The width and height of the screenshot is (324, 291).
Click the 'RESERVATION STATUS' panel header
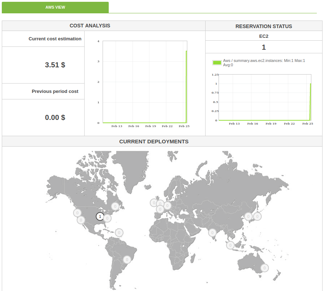click(x=264, y=26)
